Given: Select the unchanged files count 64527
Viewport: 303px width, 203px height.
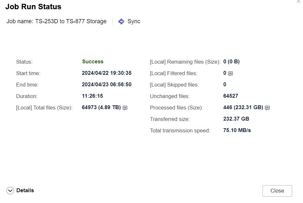Looking at the screenshot, I should click(231, 96).
